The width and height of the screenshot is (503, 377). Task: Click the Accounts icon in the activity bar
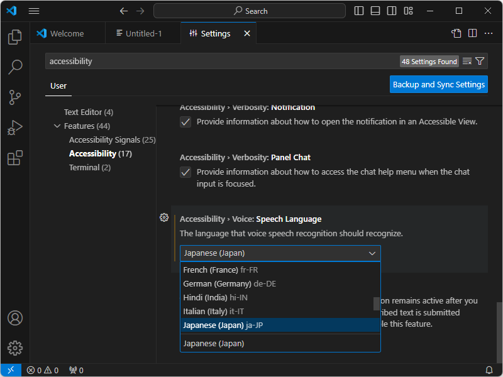coord(15,319)
